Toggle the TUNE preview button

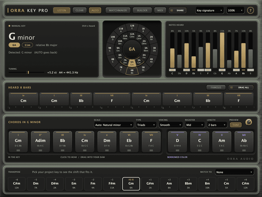(236, 125)
